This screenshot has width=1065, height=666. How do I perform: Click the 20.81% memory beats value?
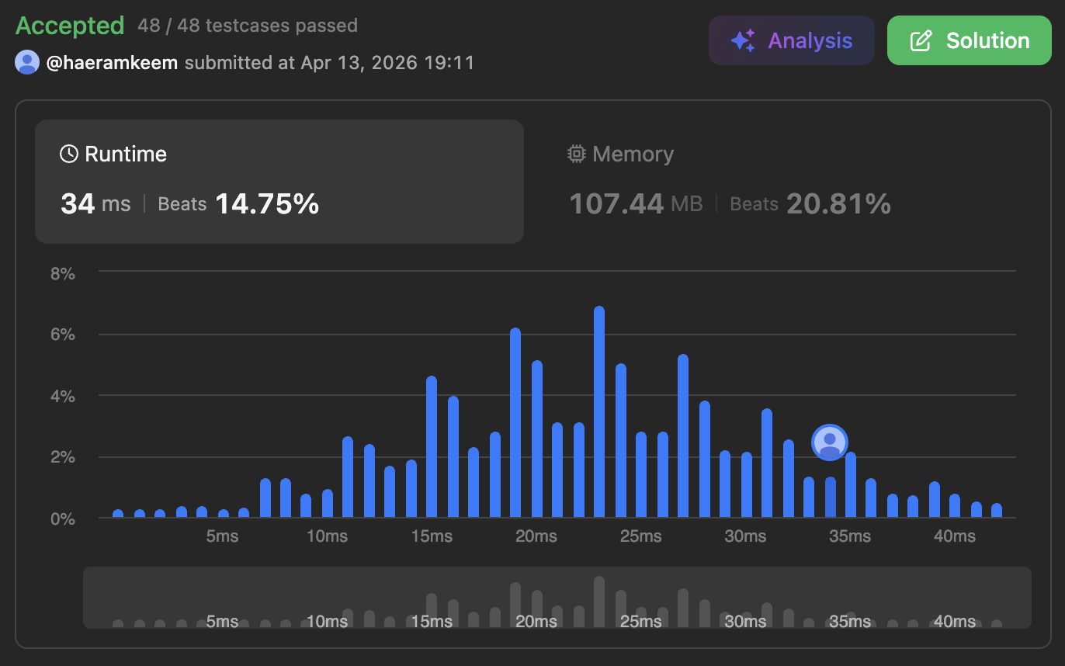tap(838, 203)
